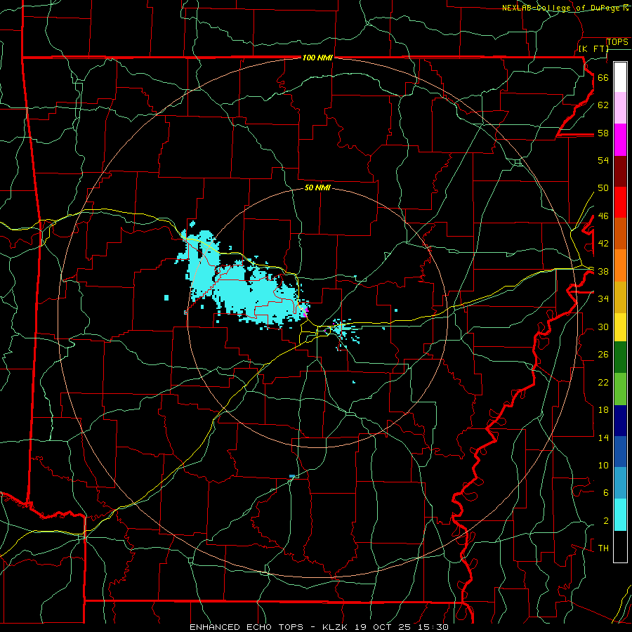Click the "58" legend value

click(603, 133)
